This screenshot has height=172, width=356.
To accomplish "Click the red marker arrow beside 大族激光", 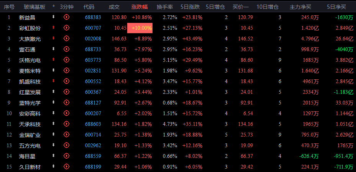I will pos(54,38).
